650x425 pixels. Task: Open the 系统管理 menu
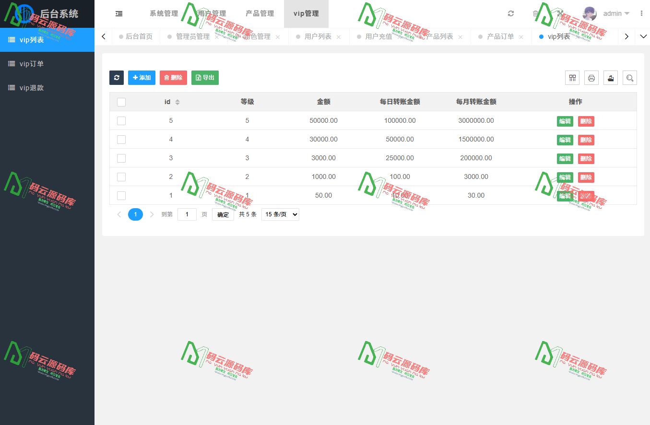click(164, 13)
